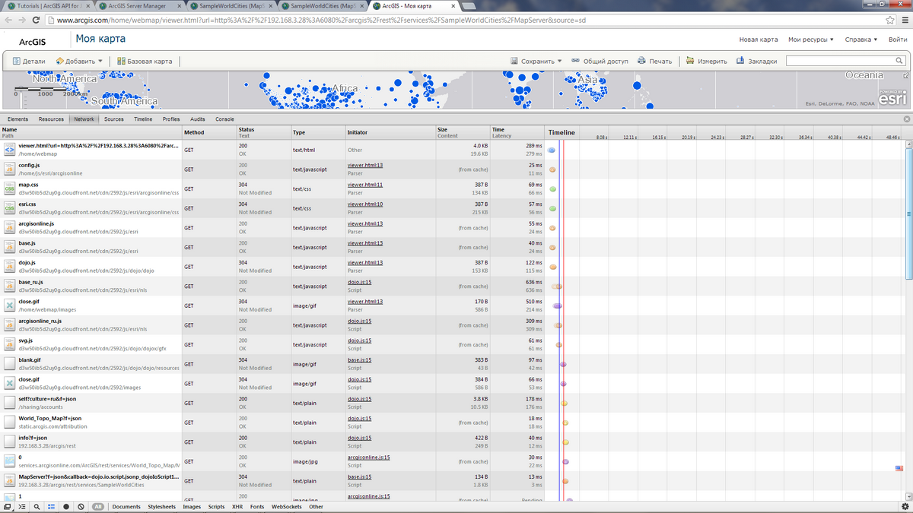
Task: Click the Общий доступ share button
Action: [600, 61]
